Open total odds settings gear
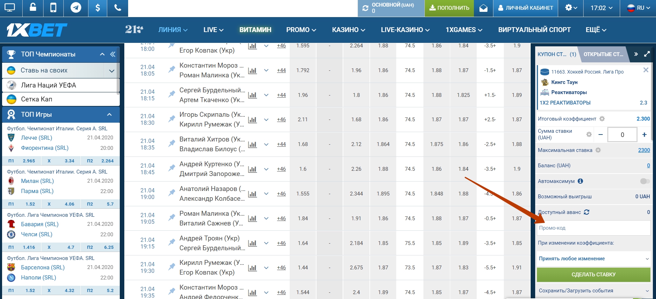The height and width of the screenshot is (299, 656). (602, 119)
